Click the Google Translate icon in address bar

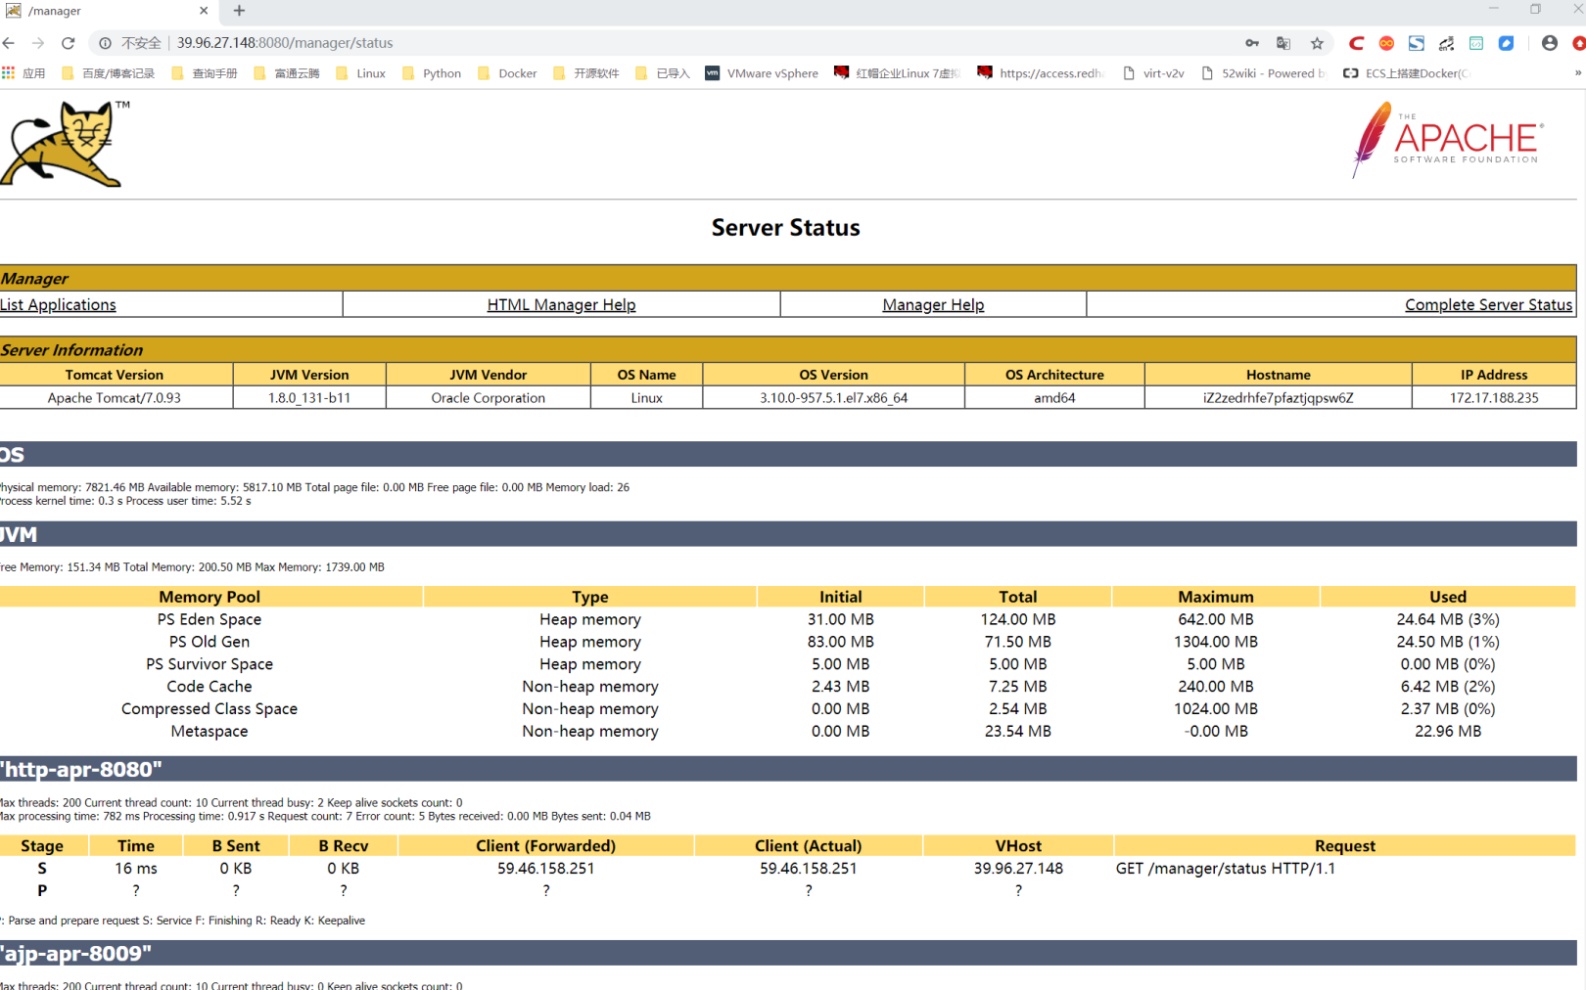point(1283,43)
